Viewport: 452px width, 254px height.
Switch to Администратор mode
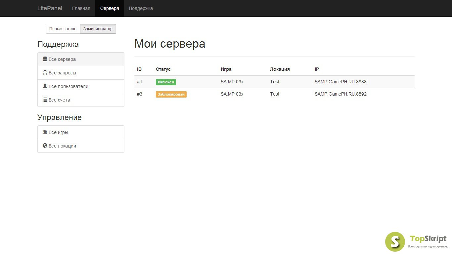98,29
